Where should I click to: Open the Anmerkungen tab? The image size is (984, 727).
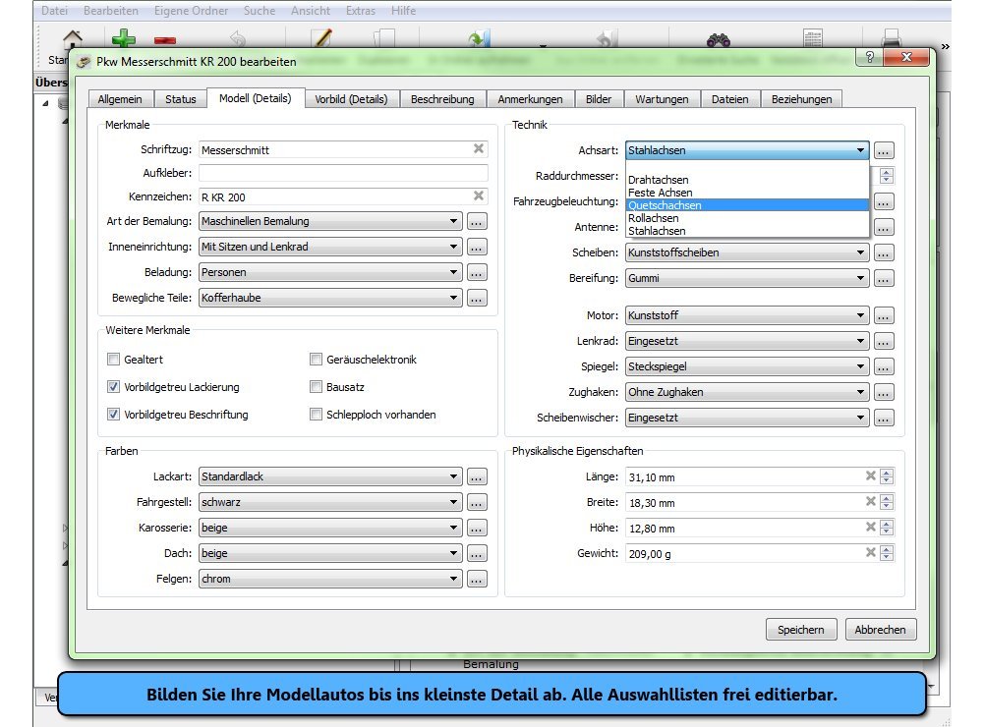point(530,99)
